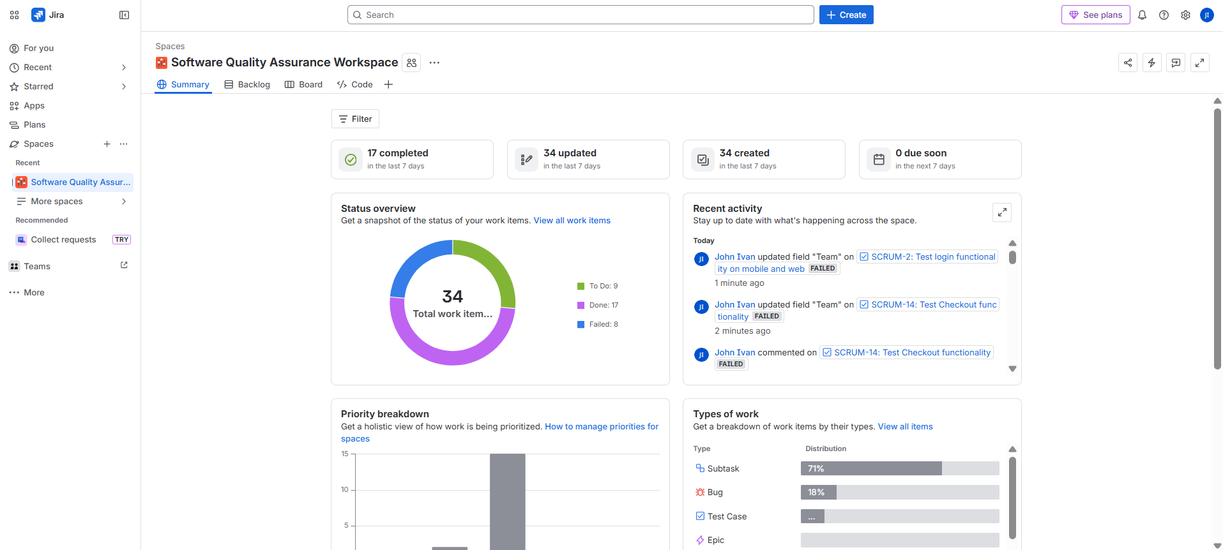Image resolution: width=1223 pixels, height=550 pixels.
Task: Click the Bug type icon
Action: [700, 492]
